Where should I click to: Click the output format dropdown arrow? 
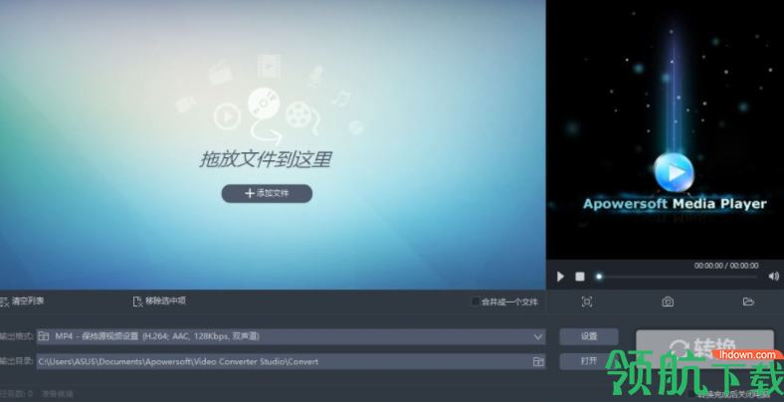click(538, 336)
